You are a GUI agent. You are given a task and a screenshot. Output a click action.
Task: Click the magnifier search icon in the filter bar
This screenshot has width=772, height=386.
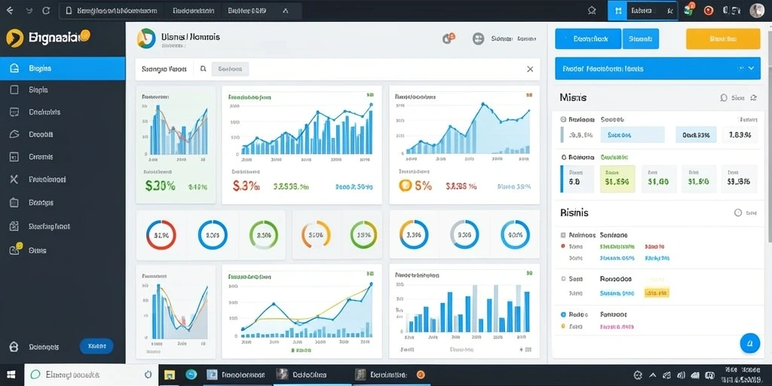click(x=203, y=69)
